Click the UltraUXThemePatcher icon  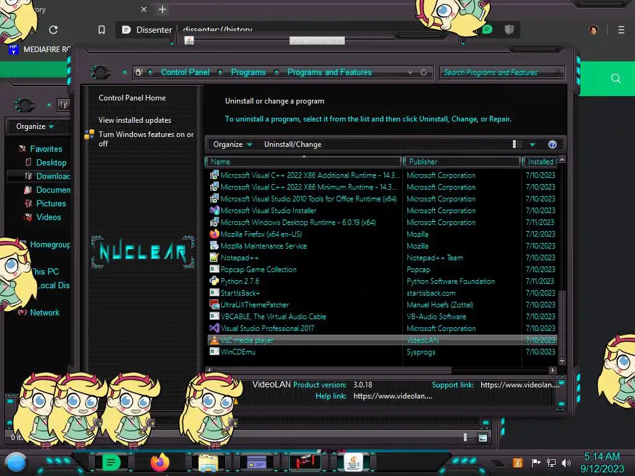214,304
